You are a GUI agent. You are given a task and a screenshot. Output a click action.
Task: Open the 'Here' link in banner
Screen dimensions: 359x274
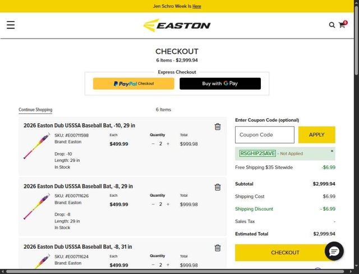[x=197, y=6]
